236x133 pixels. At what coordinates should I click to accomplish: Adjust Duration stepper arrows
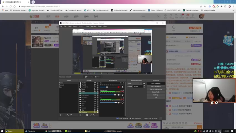(144, 86)
